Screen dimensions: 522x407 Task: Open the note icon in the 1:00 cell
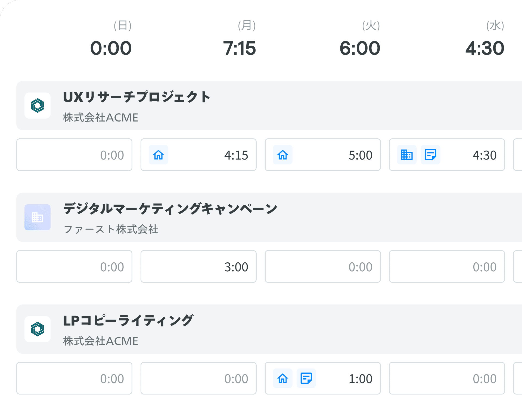pos(306,378)
